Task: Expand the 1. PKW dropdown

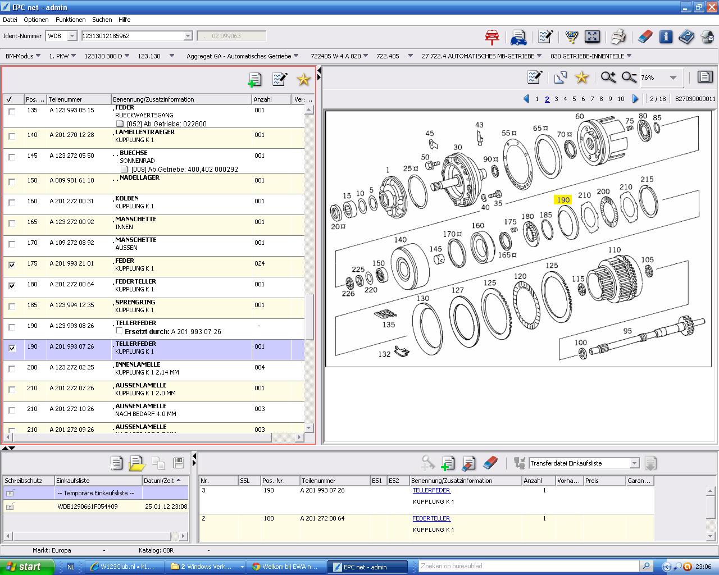Action: (73, 56)
